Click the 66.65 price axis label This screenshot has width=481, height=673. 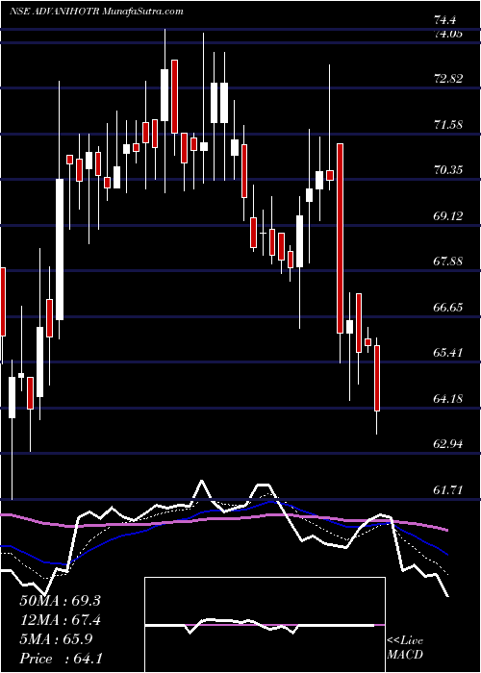[448, 308]
